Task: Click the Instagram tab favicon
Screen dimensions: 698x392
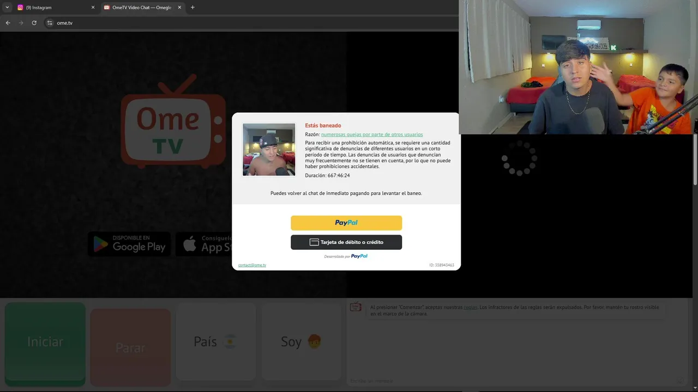Action: coord(20,8)
